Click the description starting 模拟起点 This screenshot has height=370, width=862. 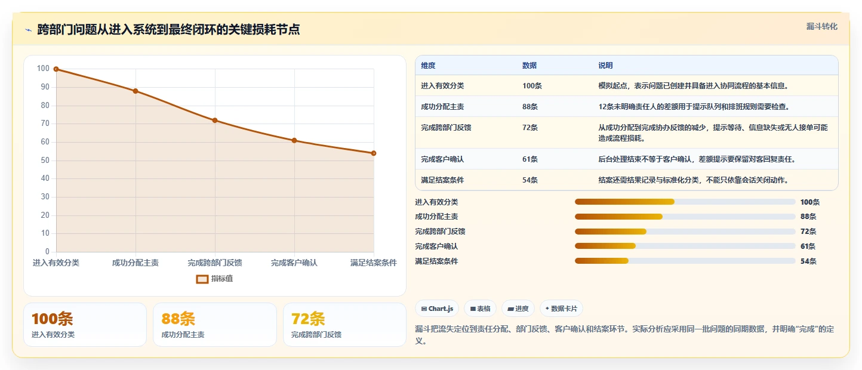(x=694, y=86)
